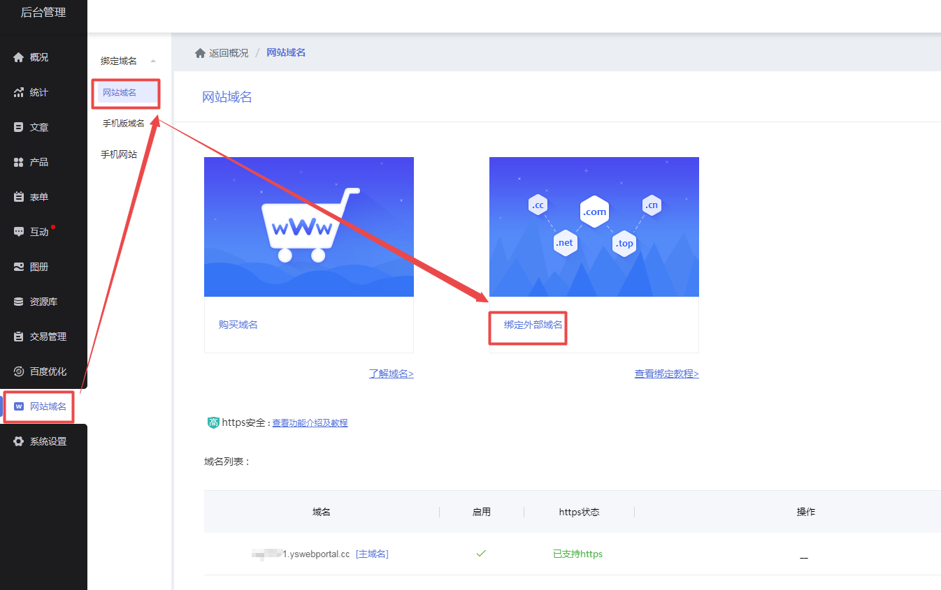Screen dimensions: 941x590
Task: Click the W icon beside 网站域名
Action: tap(17, 406)
